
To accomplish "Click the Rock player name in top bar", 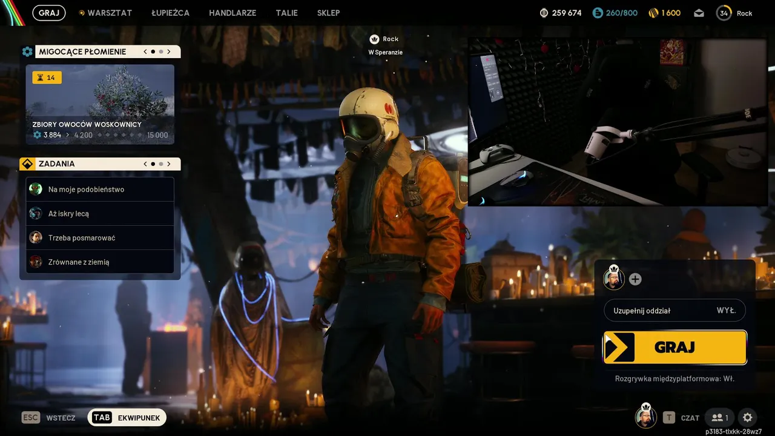I will pos(745,13).
